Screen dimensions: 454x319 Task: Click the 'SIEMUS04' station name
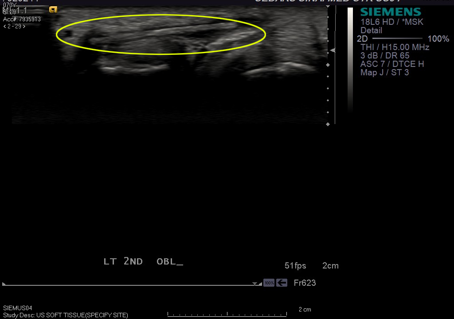[17, 308]
